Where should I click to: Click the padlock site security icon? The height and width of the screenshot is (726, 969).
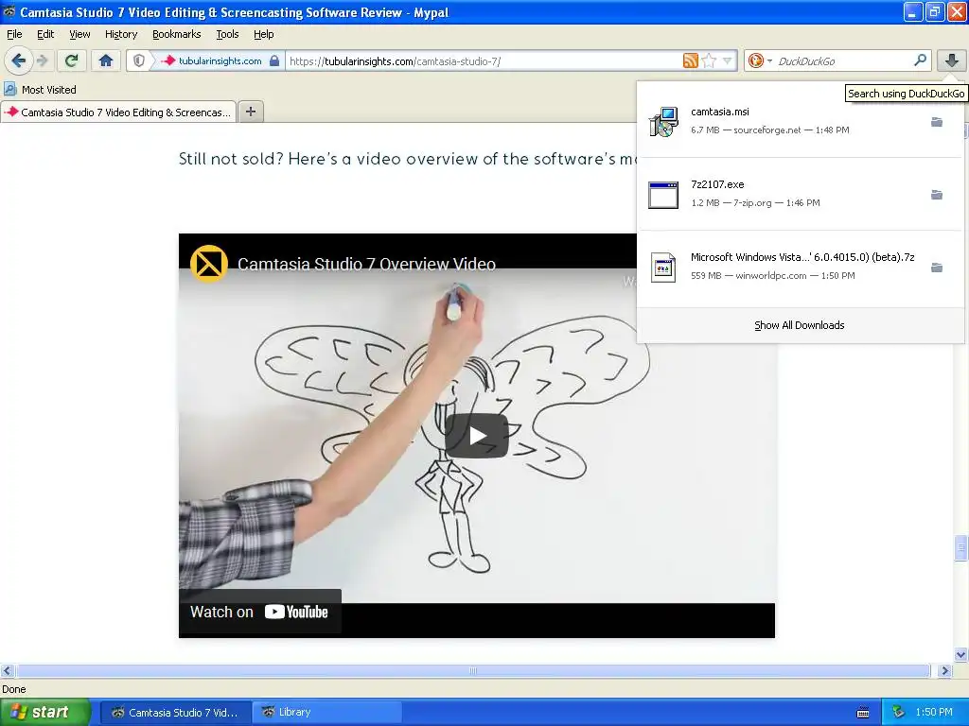pyautogui.click(x=274, y=60)
